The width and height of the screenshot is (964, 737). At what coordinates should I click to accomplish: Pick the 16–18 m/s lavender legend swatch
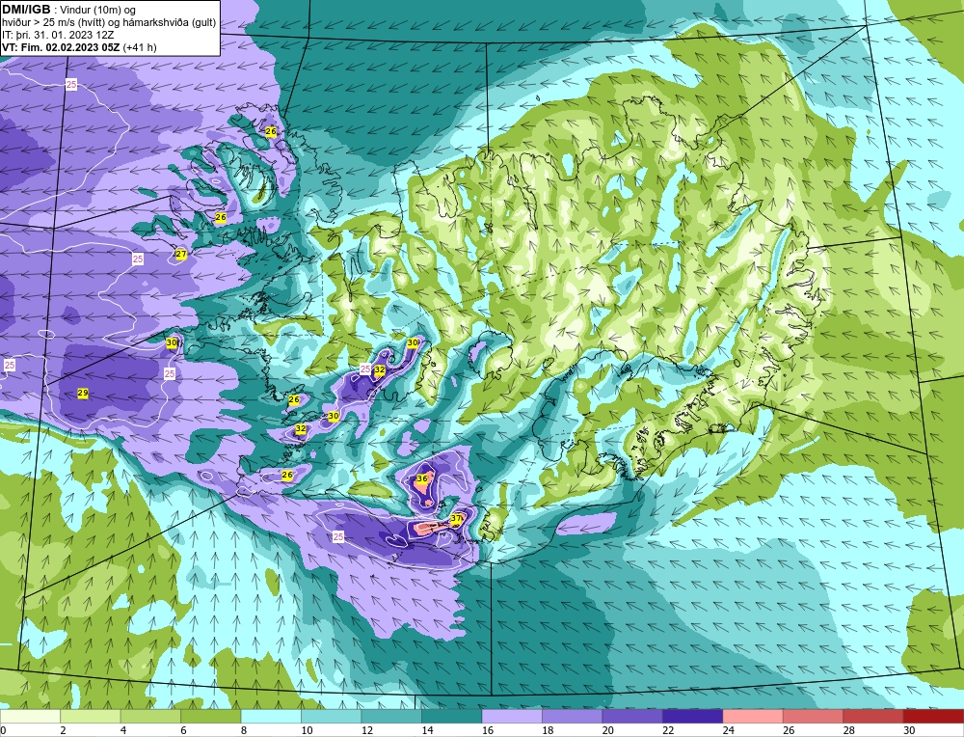click(512, 717)
